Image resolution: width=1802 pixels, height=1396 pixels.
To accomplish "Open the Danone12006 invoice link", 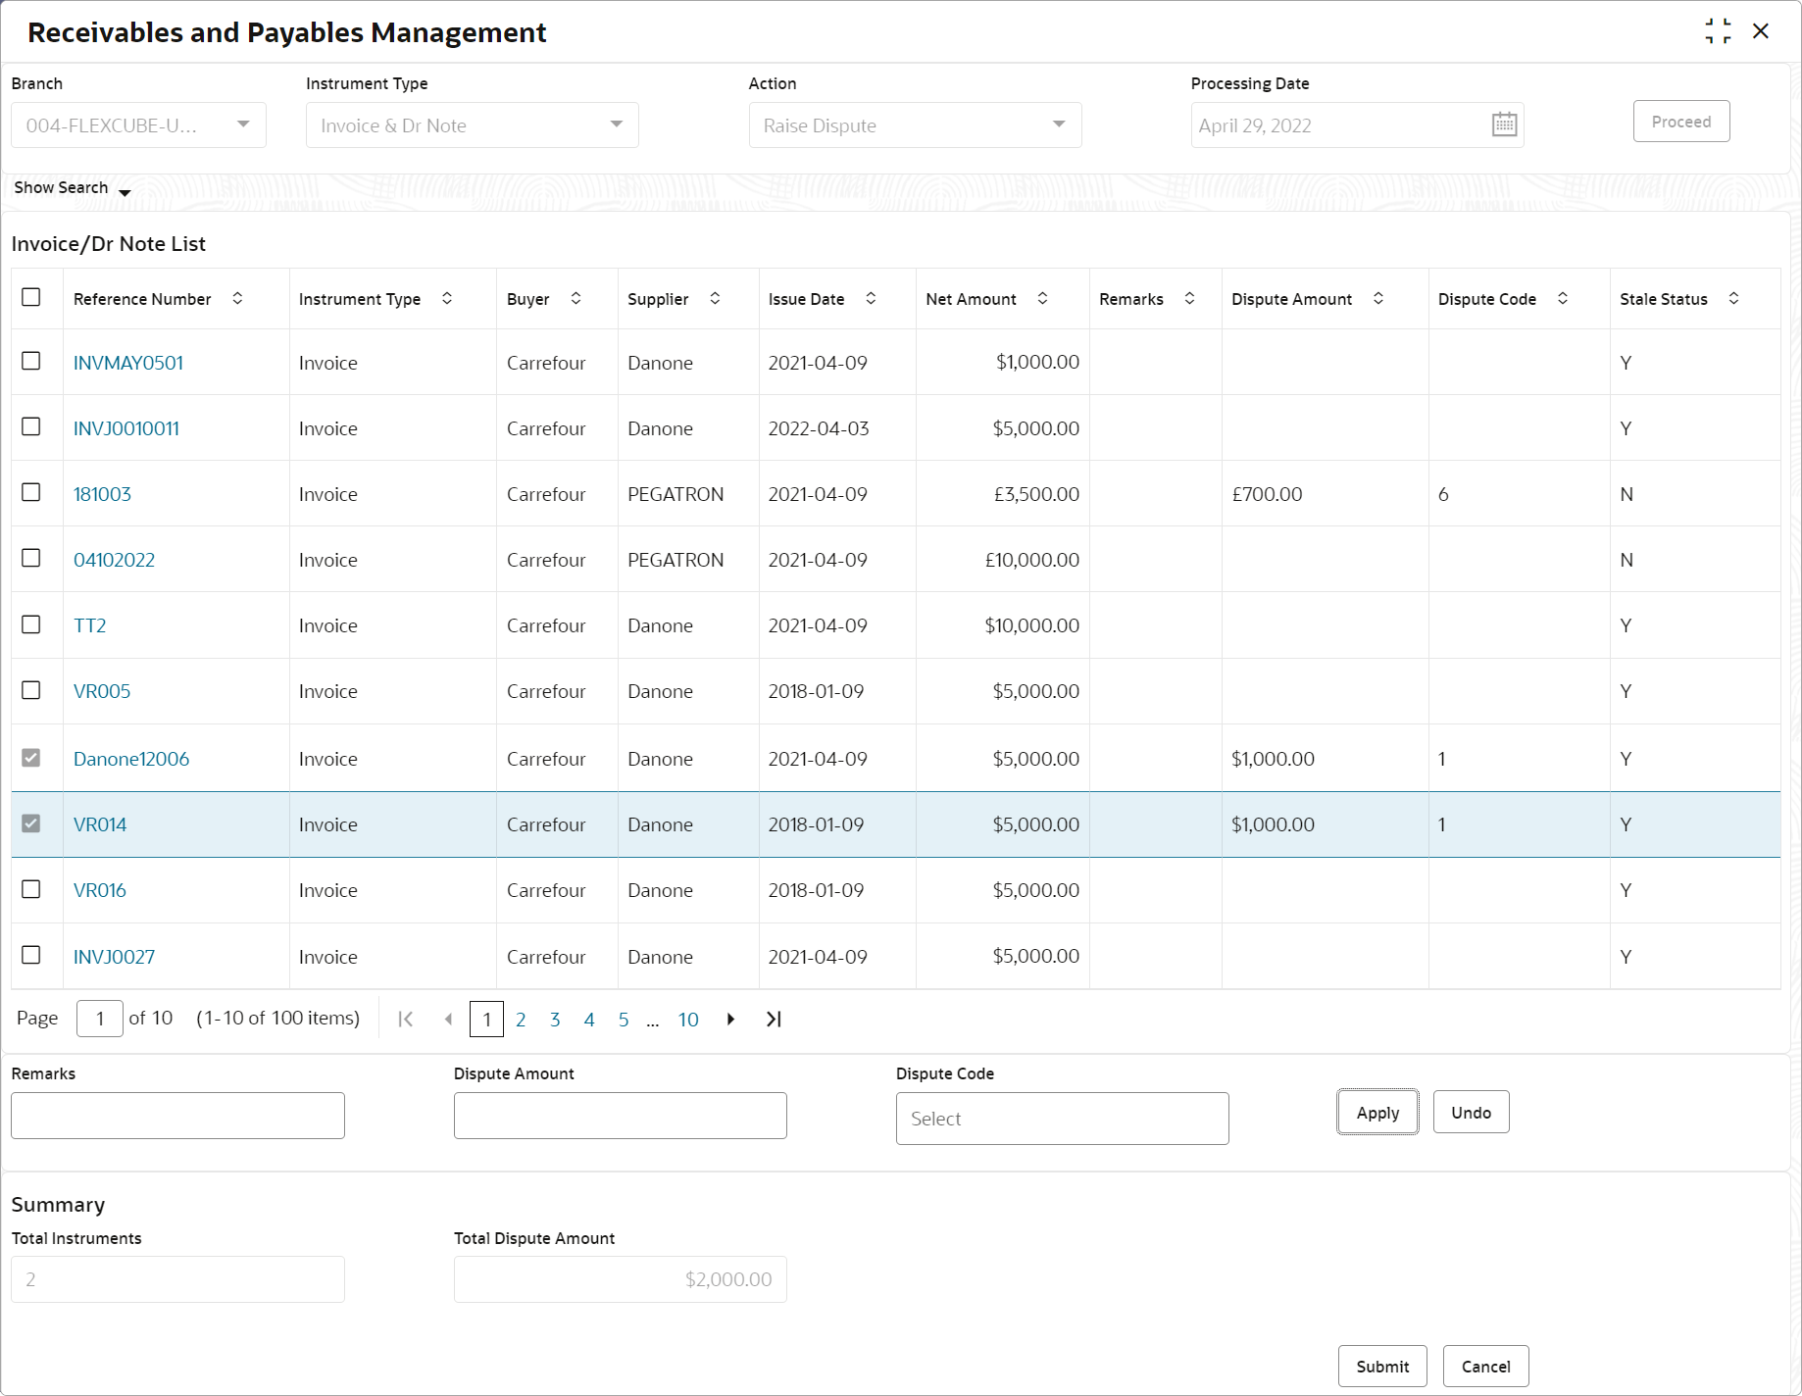I will [131, 759].
